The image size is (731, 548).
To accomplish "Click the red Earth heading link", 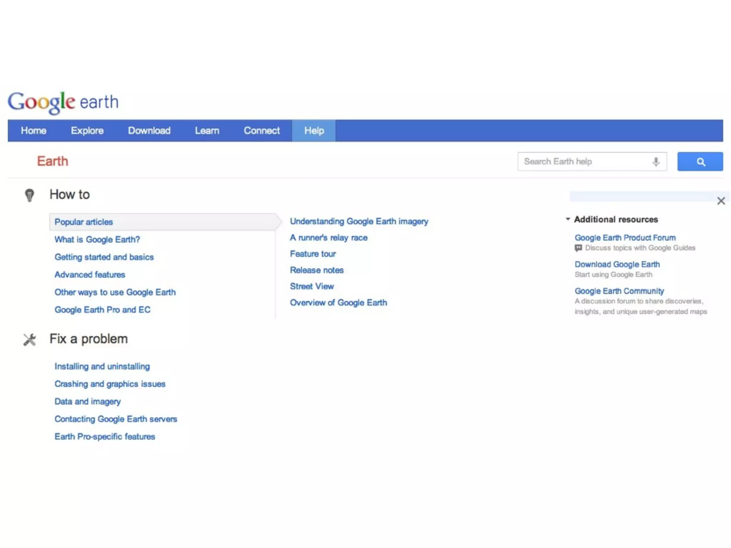I will point(52,161).
